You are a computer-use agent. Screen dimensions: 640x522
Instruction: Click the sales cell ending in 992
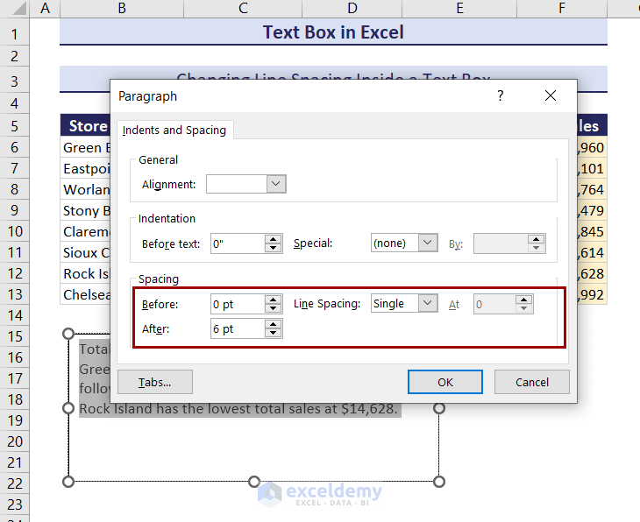tap(593, 294)
